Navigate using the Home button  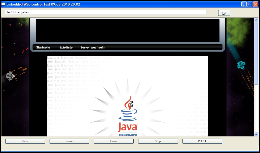(x=114, y=141)
